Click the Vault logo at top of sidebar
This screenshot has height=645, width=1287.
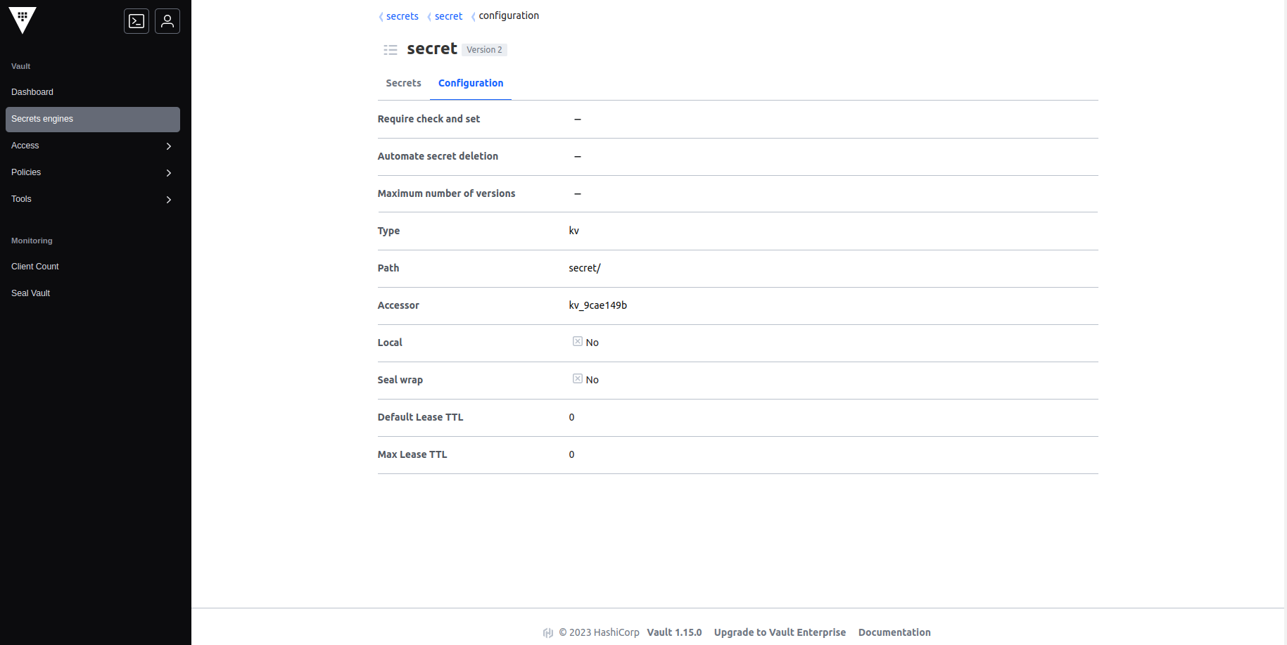22,20
